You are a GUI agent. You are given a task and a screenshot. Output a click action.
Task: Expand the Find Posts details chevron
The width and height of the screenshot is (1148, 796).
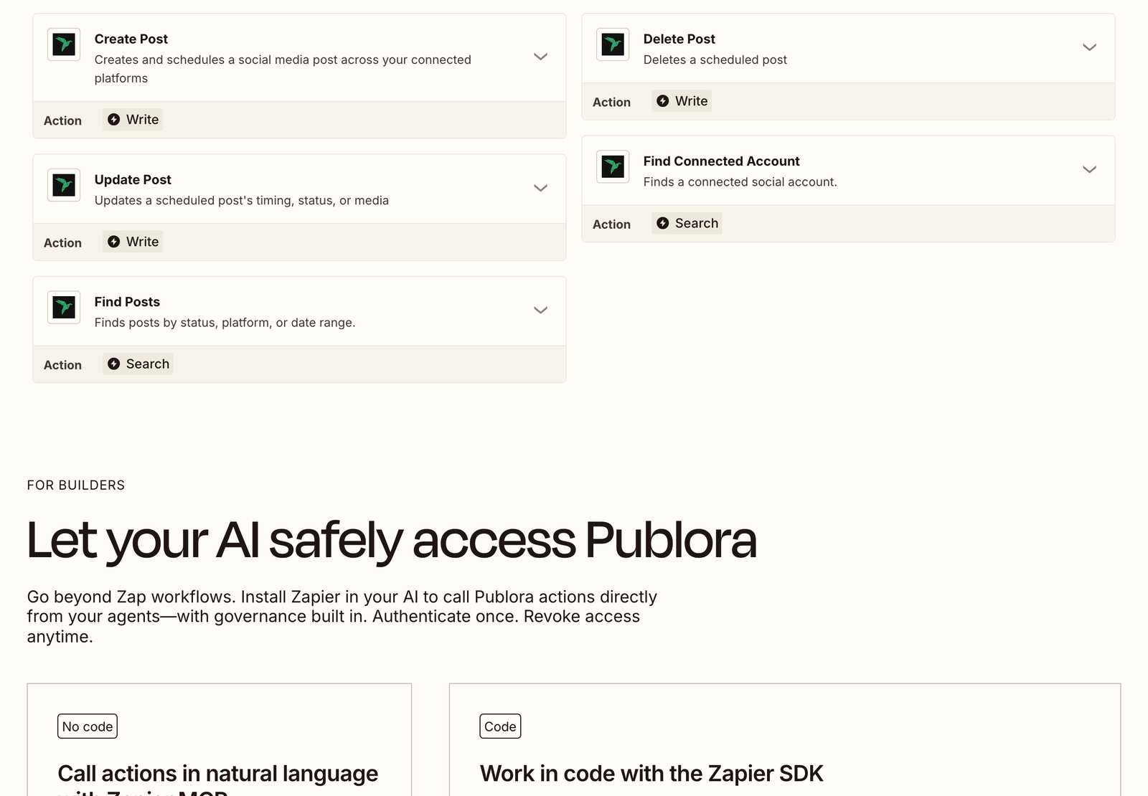pos(540,310)
